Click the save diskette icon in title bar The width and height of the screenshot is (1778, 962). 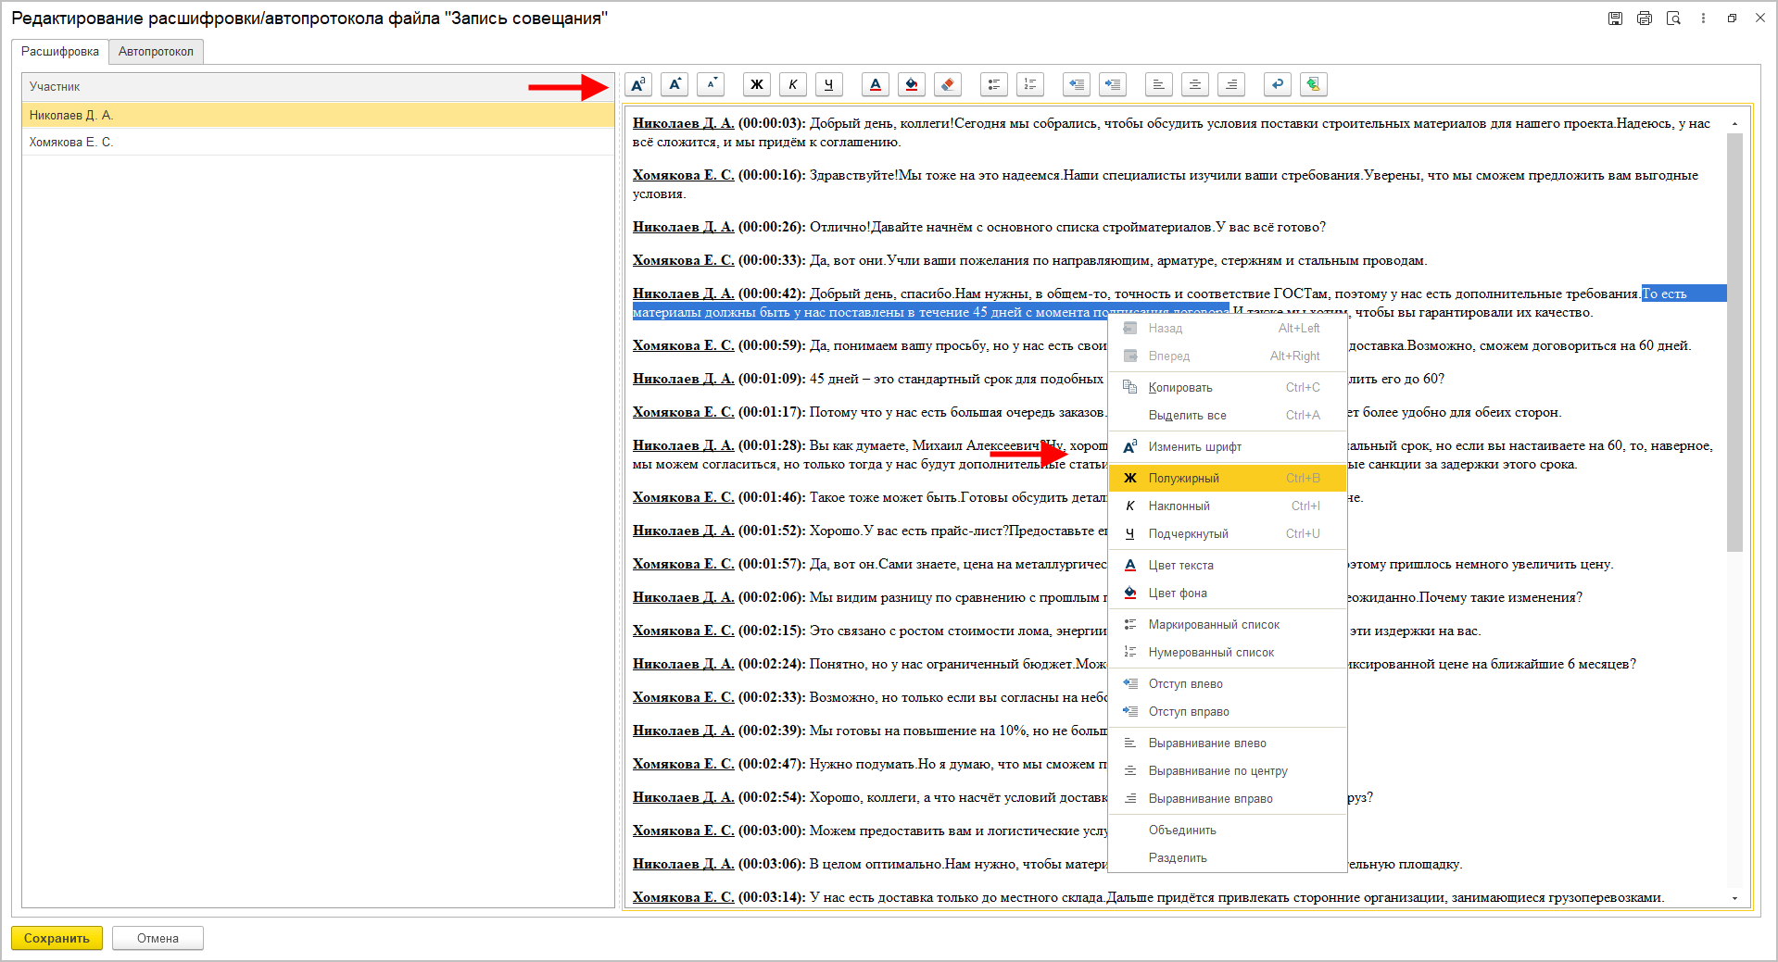pyautogui.click(x=1615, y=19)
